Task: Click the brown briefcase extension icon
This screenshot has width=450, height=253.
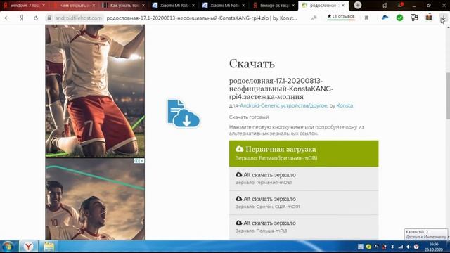Action: pyautogui.click(x=429, y=18)
